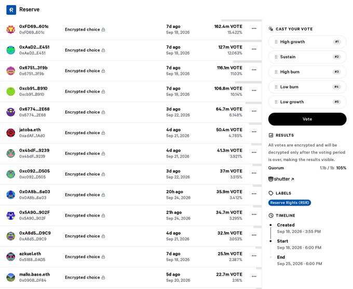Click address 0x090B...0F84 under mallo.base.eth
The image size is (353, 289).
(x=33, y=280)
